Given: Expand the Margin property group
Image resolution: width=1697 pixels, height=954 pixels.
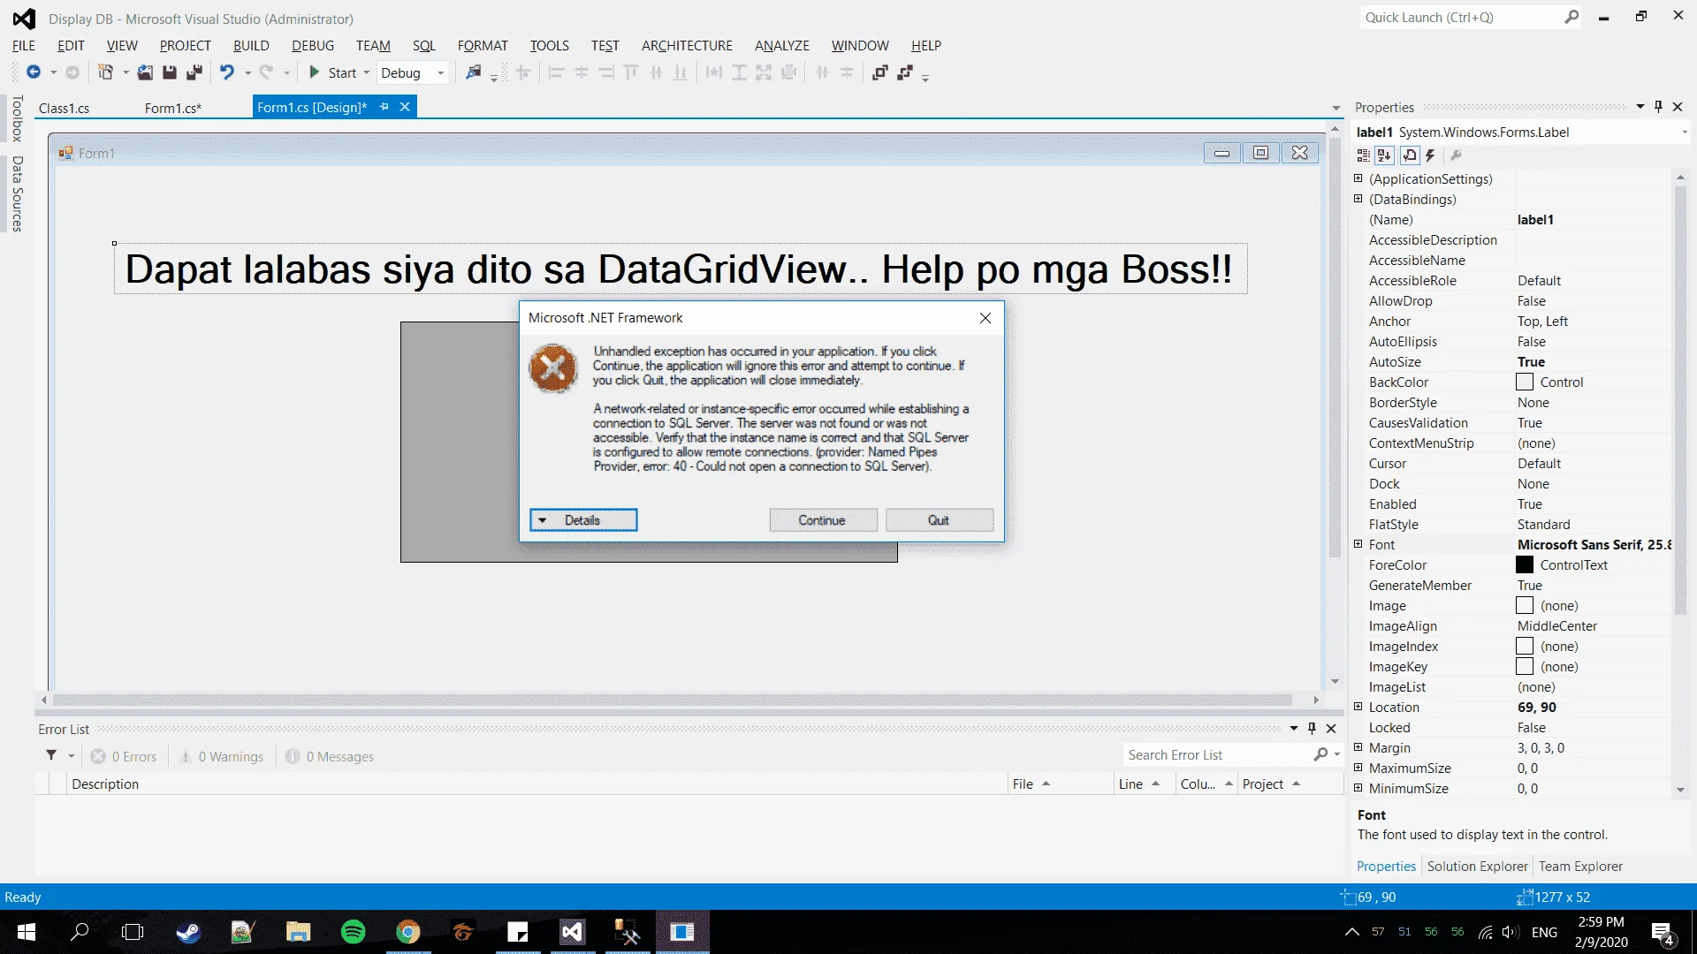Looking at the screenshot, I should (x=1358, y=747).
